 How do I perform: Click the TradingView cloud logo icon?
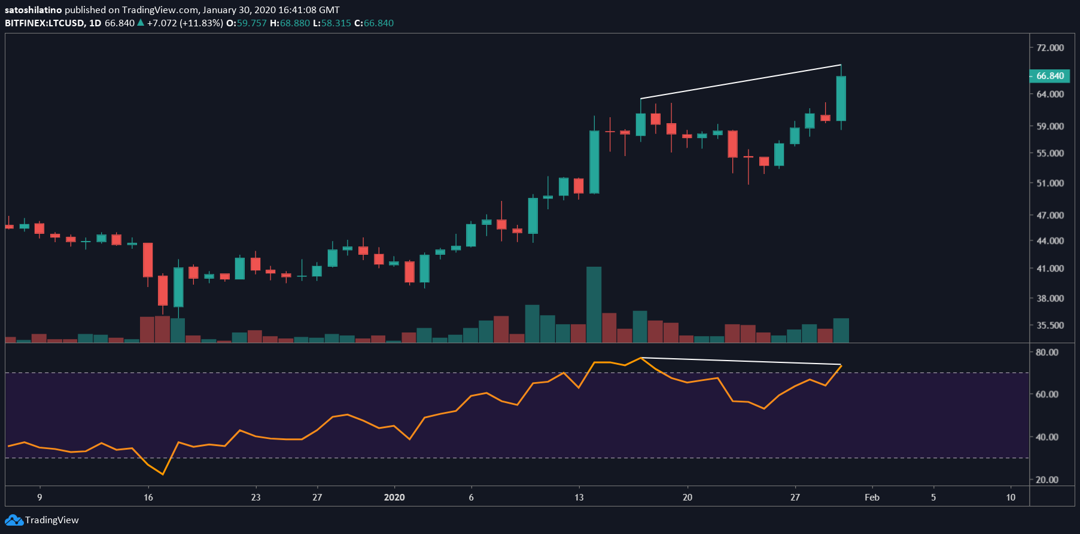[14, 520]
